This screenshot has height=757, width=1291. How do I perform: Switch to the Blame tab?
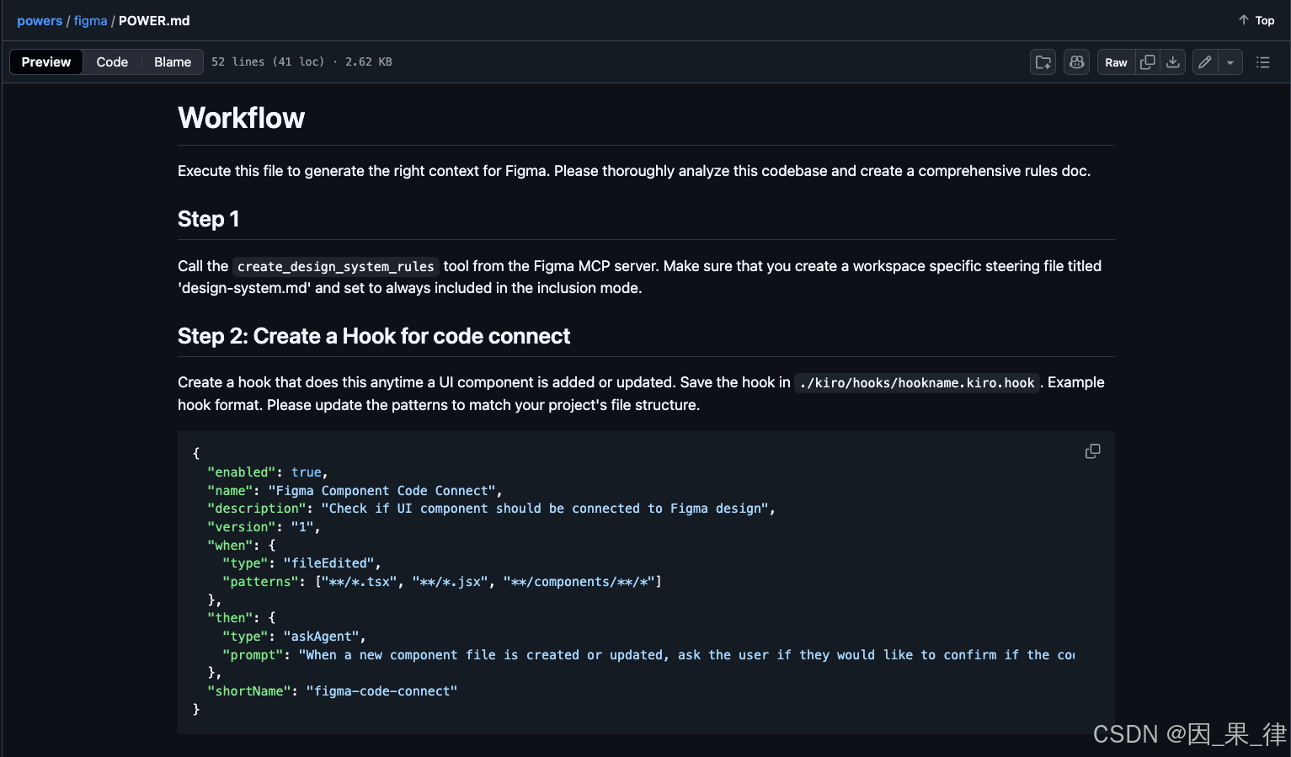point(173,61)
